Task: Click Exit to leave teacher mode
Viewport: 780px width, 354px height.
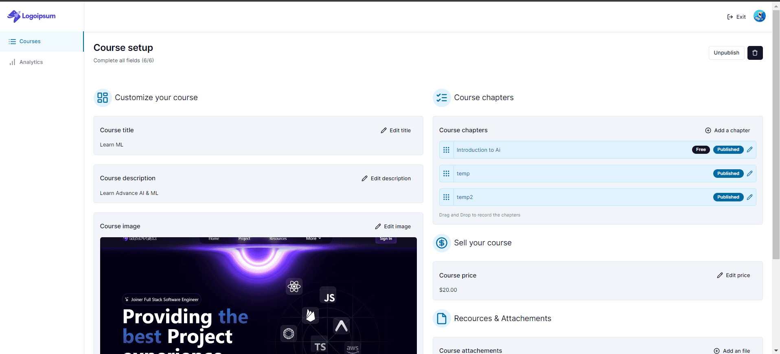Action: click(736, 17)
